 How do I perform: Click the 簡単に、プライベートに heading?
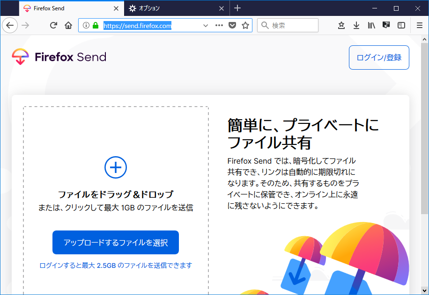[x=303, y=125]
